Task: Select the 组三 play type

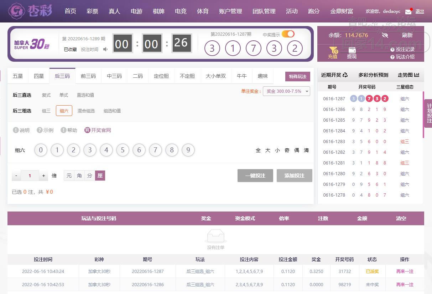Action: tap(46, 111)
